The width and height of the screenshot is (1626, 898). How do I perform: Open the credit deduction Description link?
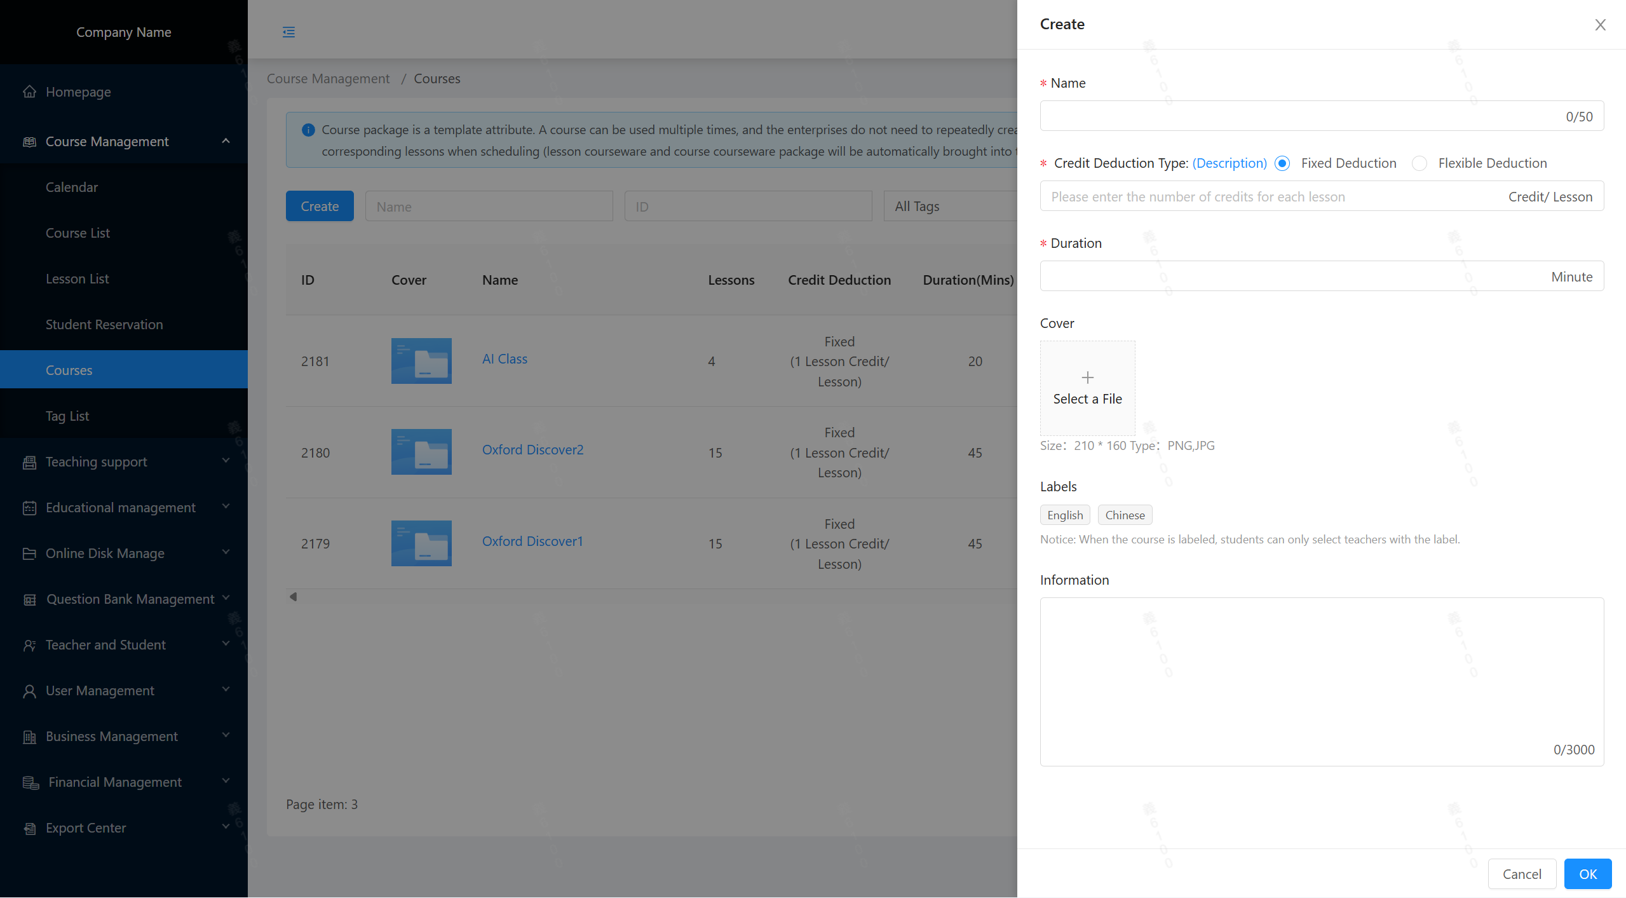(1230, 163)
